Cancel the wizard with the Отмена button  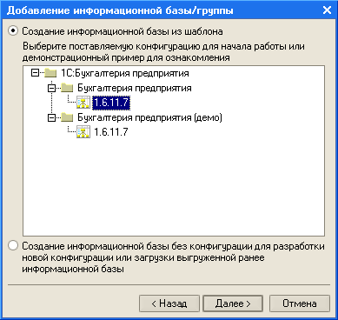pos(300,303)
